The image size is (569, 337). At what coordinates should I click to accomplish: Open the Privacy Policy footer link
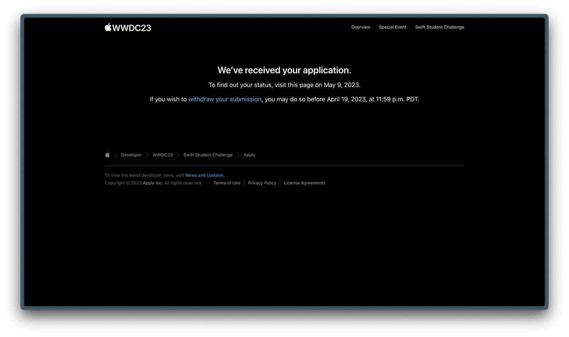coord(262,183)
